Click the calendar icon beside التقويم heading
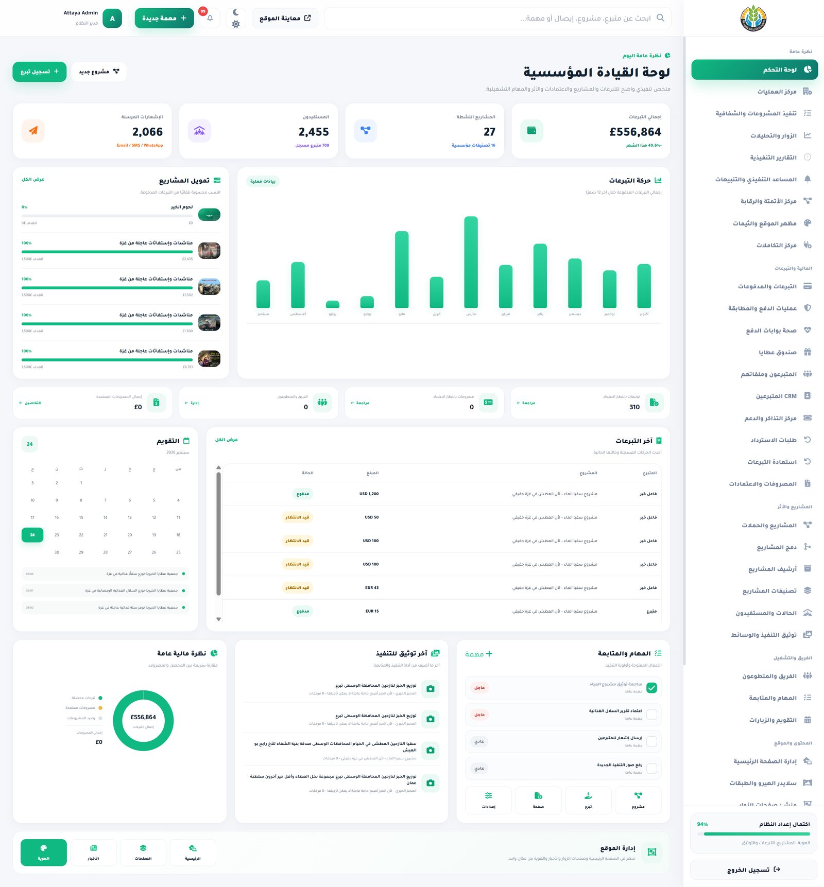 [x=186, y=441]
